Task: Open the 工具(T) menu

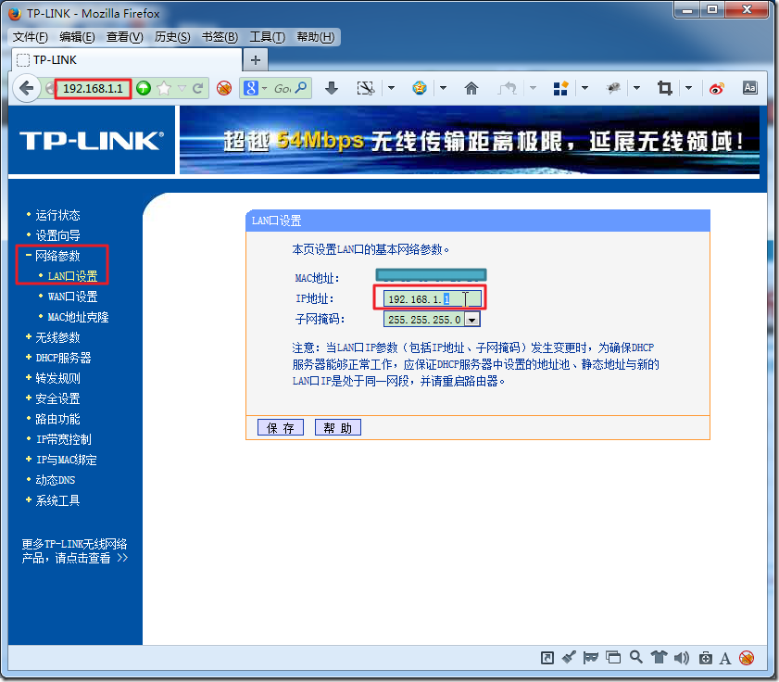Action: click(x=268, y=37)
